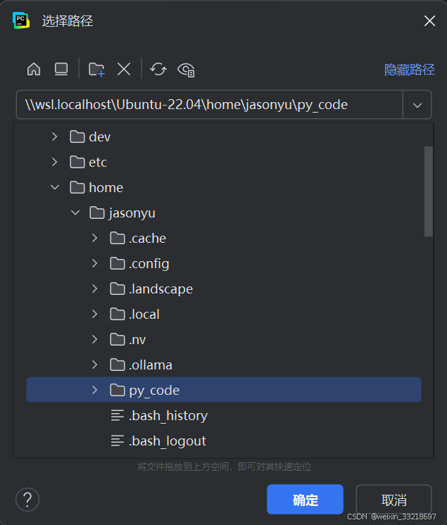Click the .bash_logout file icon

118,441
